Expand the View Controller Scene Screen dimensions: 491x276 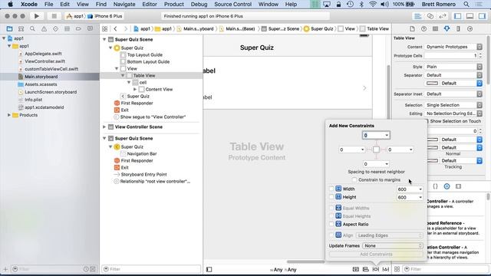[104, 127]
